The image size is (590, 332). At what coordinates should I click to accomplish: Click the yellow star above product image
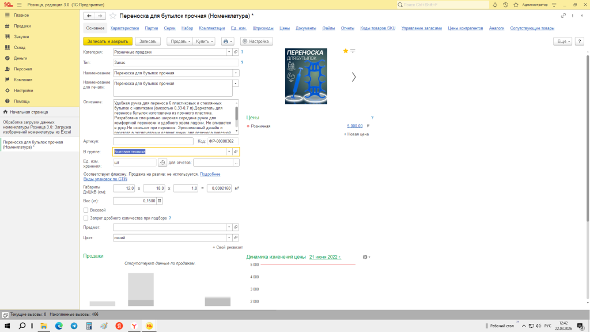[x=346, y=51]
